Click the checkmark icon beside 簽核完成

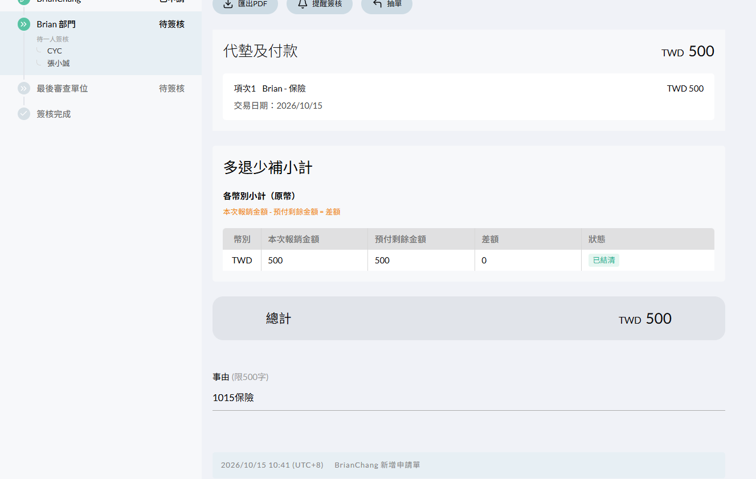pos(24,114)
